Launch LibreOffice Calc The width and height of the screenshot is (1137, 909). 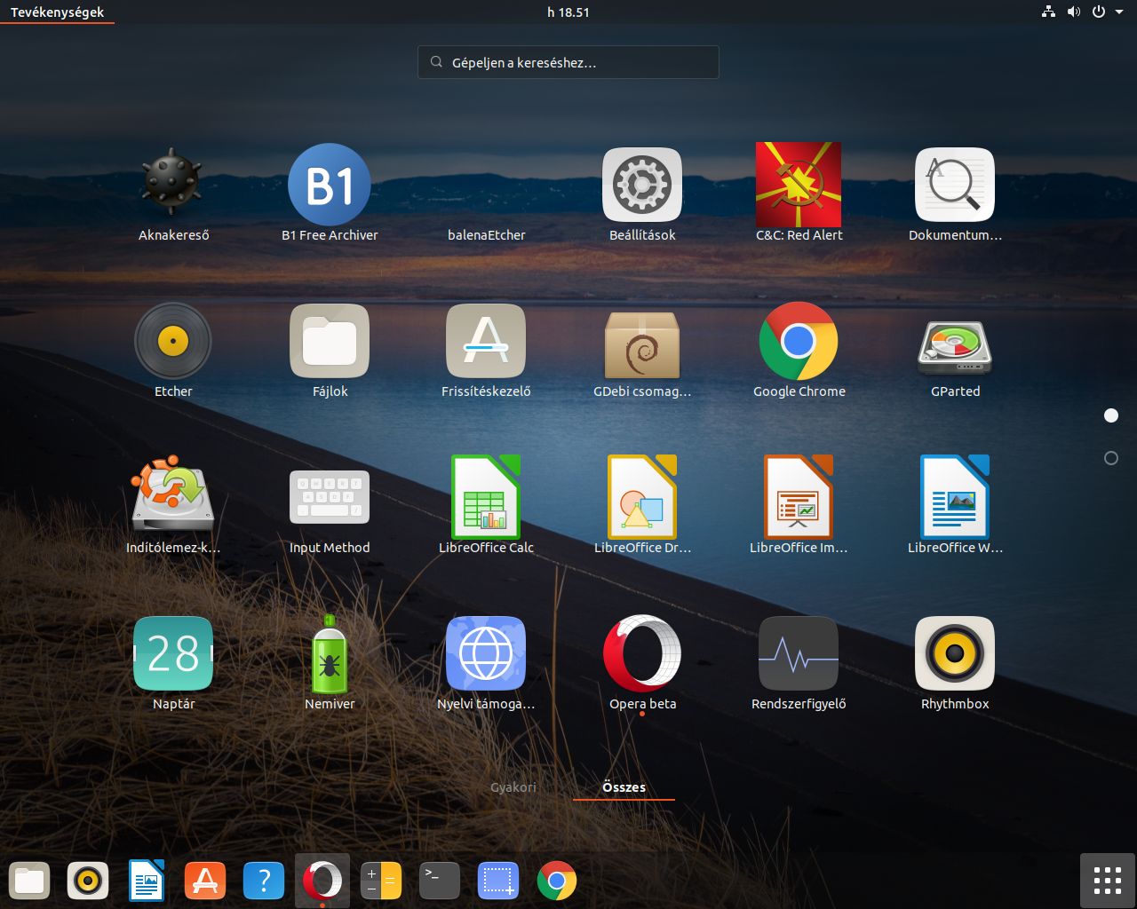coord(486,497)
